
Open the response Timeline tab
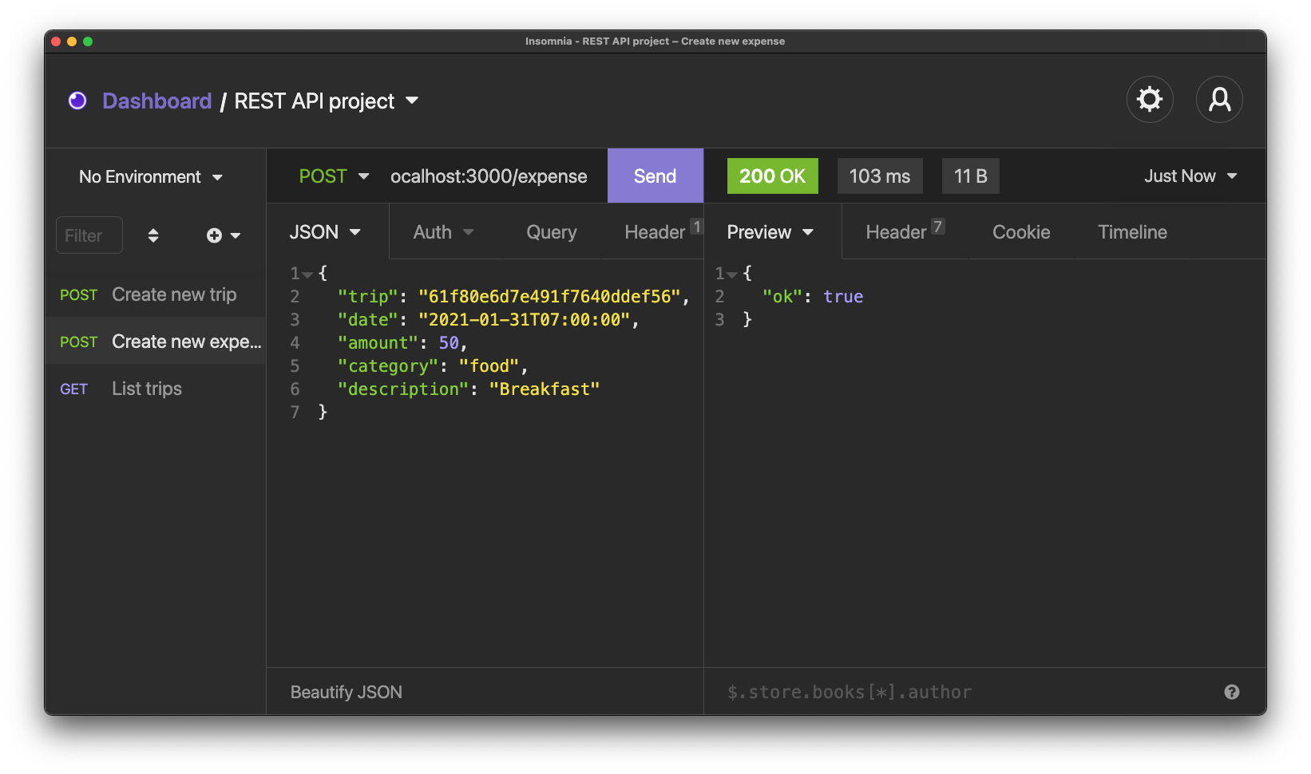tap(1131, 232)
